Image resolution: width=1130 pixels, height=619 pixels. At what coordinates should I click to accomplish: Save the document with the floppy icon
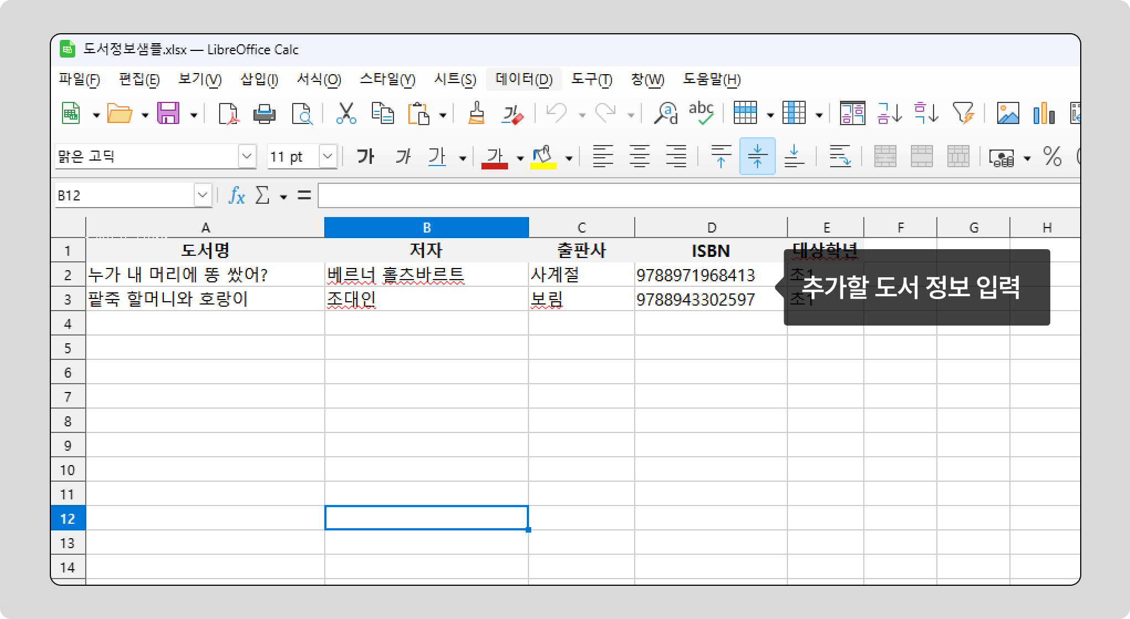coord(168,114)
